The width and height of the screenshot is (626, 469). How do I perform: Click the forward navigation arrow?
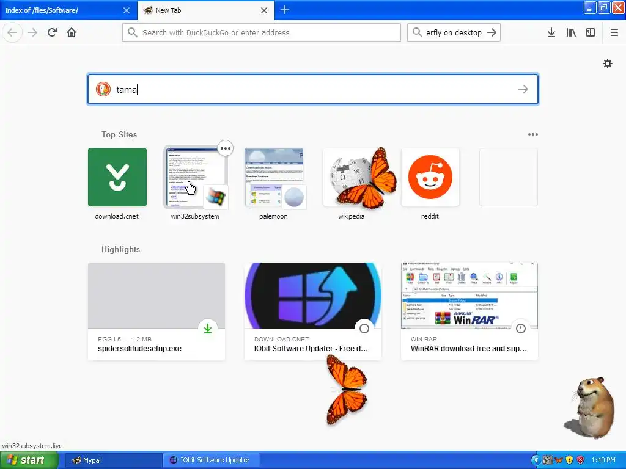(x=32, y=32)
